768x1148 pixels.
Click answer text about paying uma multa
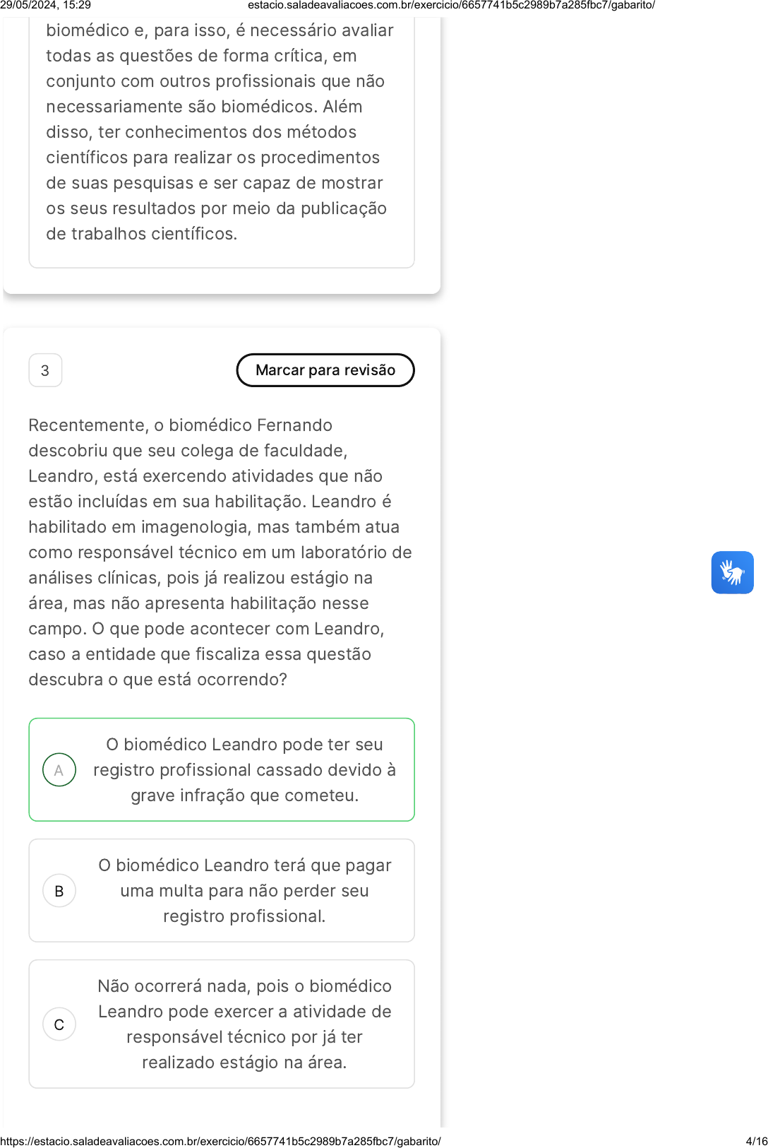[244, 891]
